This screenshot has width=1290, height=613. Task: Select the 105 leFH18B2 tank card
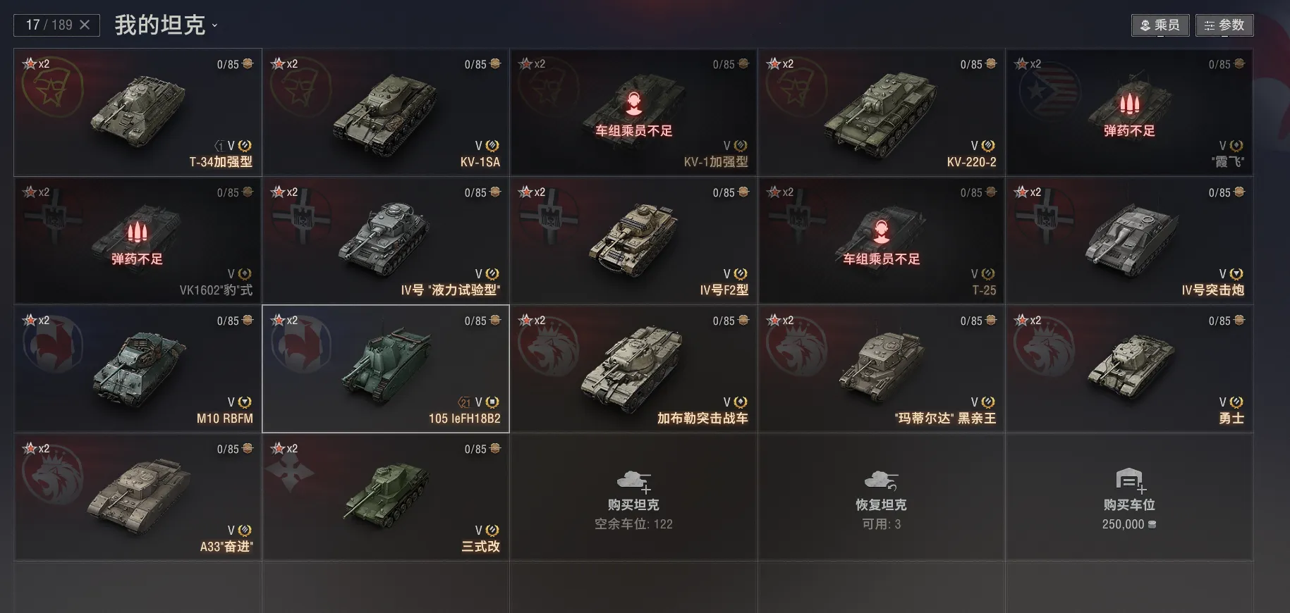click(x=386, y=369)
